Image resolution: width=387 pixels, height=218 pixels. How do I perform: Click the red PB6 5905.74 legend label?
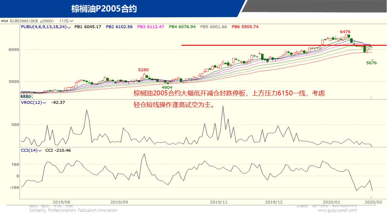pos(245,27)
